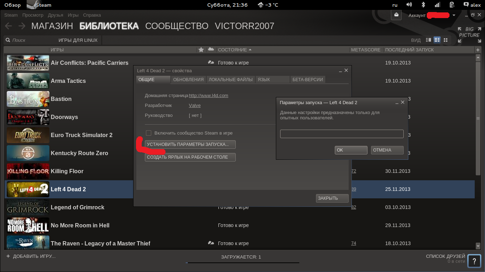This screenshot has width=485, height=272.
Task: Go back with the Steam back arrow
Action: click(8, 26)
